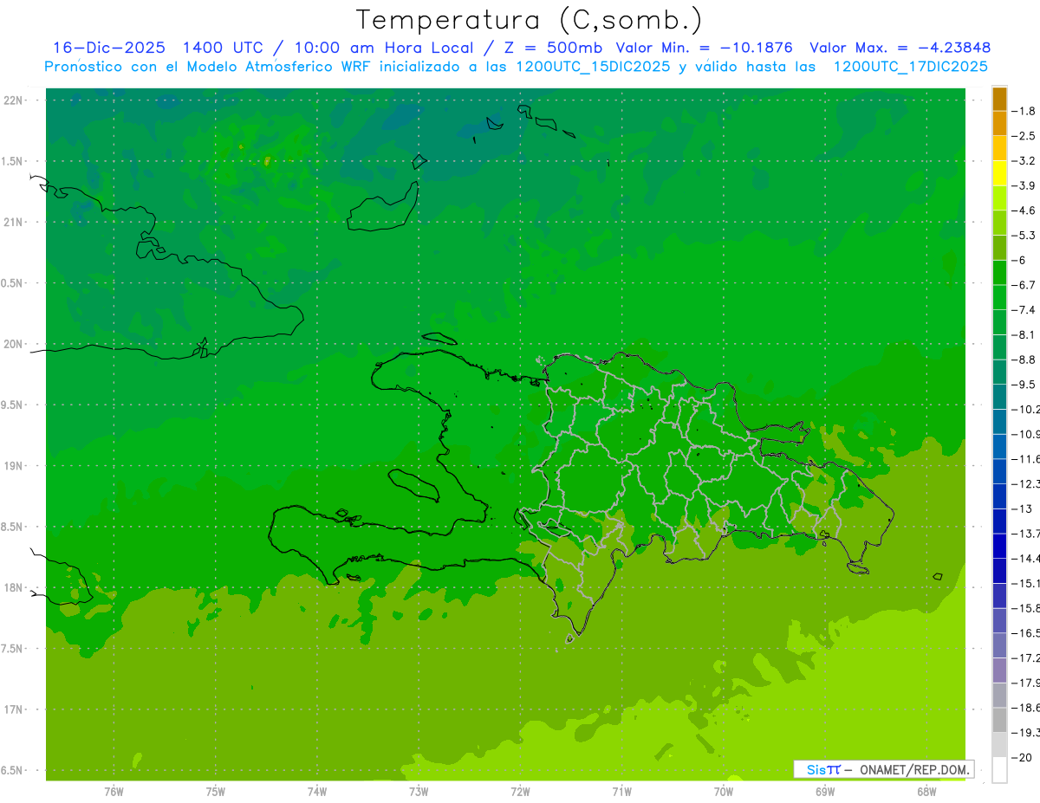The height and width of the screenshot is (803, 1040).
Task: Pick the green swatch between -6.7 and -7.4
Action: click(999, 297)
